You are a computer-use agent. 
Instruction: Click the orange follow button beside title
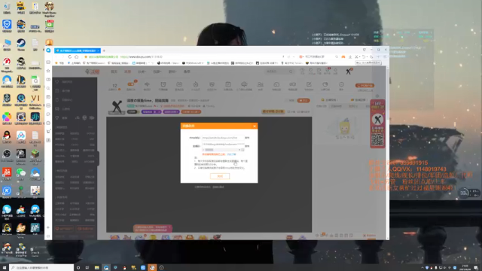303,100
